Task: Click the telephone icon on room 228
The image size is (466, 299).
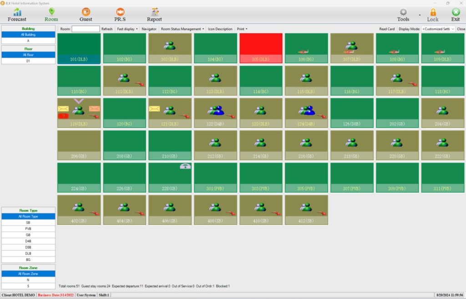Action: click(185, 166)
